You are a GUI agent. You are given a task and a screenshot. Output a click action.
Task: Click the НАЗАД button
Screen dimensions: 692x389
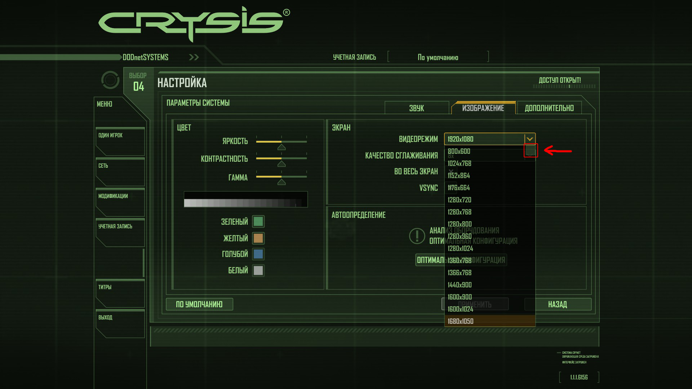[558, 304]
